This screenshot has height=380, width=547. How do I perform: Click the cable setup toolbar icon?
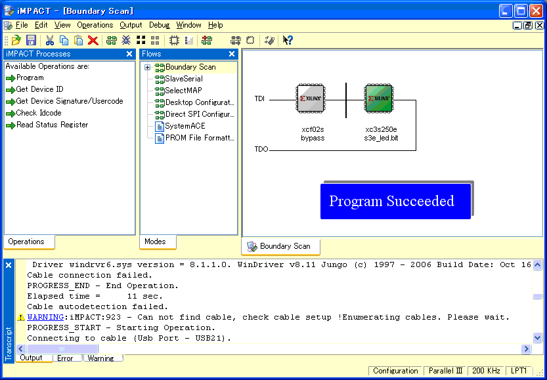(x=269, y=41)
